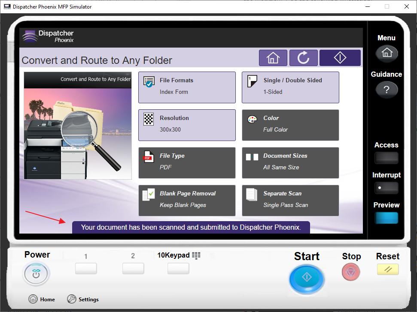Open the Separate Scan tile
This screenshot has width=417, height=312.
coord(290,200)
